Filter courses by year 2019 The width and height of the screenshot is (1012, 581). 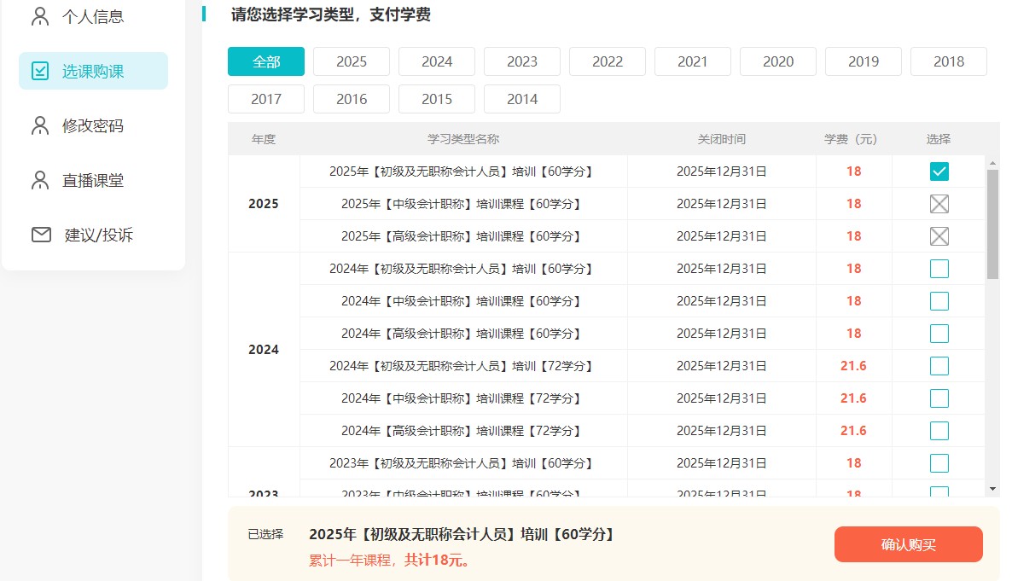click(x=864, y=61)
